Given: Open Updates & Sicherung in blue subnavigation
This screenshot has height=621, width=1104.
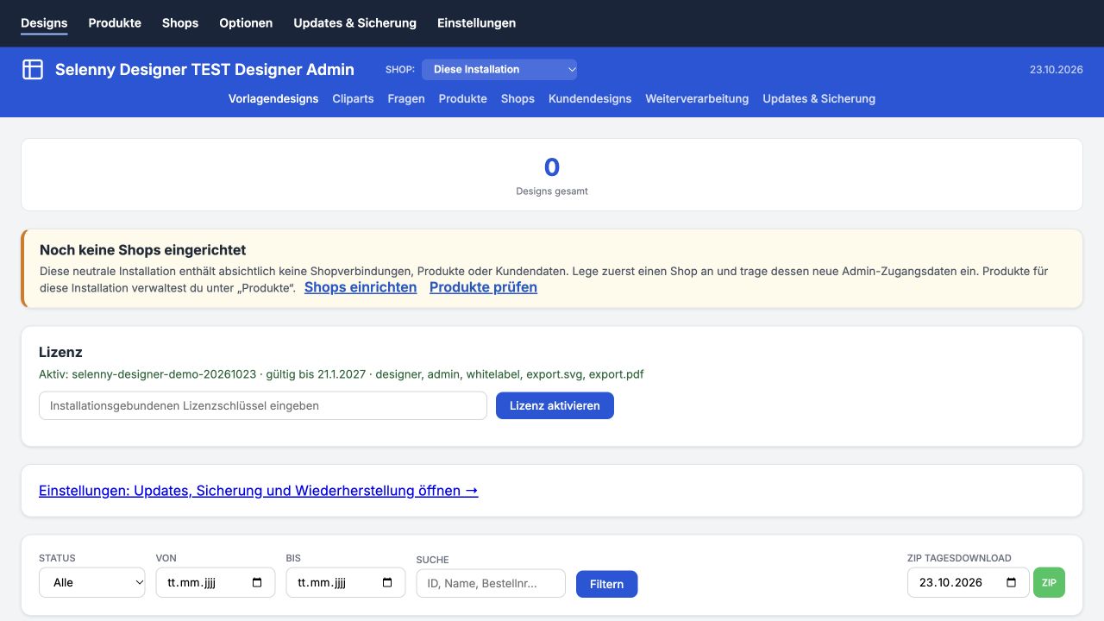Looking at the screenshot, I should (x=819, y=99).
